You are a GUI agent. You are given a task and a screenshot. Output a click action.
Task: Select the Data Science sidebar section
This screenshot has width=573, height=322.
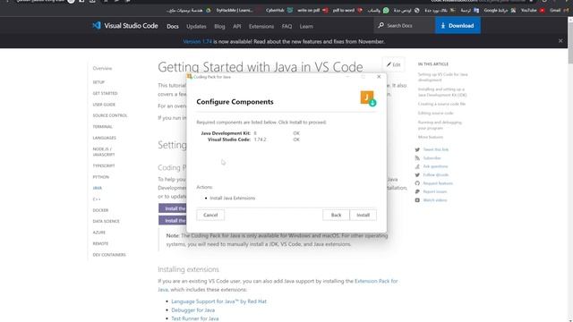(106, 221)
